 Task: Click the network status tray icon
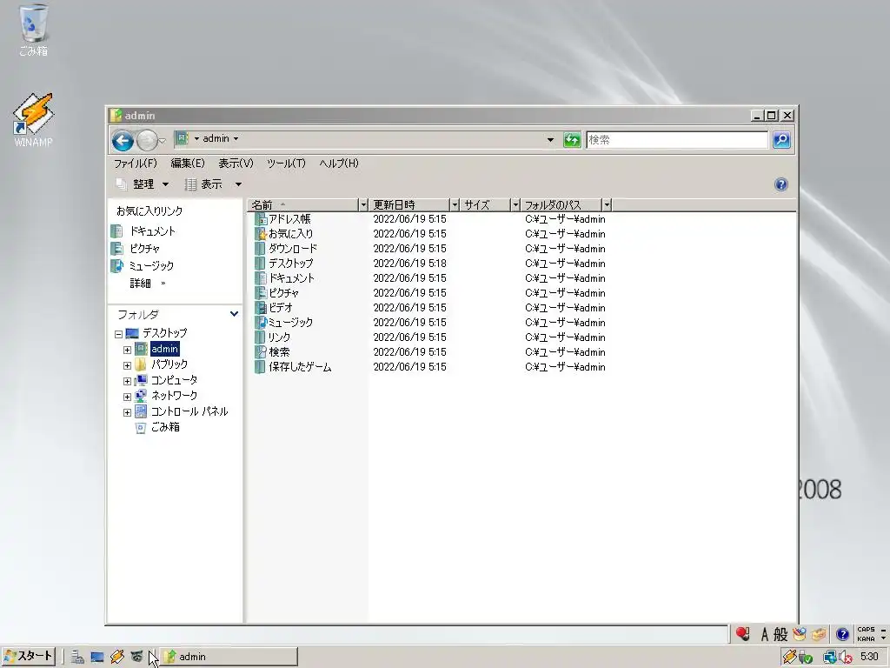click(830, 658)
